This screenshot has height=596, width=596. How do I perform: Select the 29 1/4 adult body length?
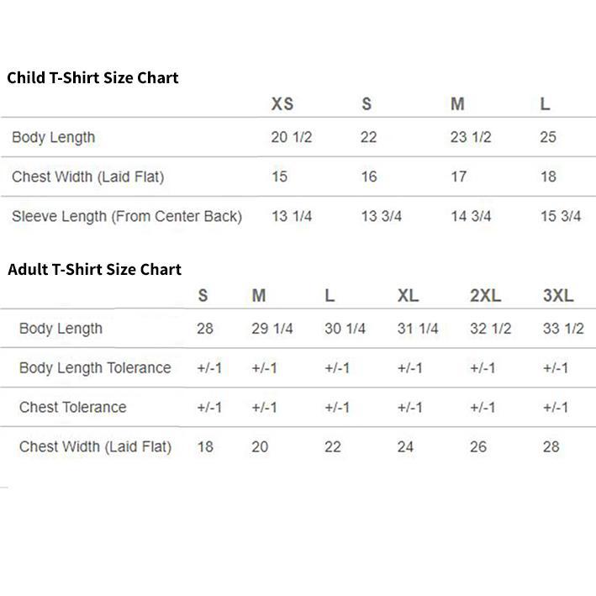(x=272, y=329)
